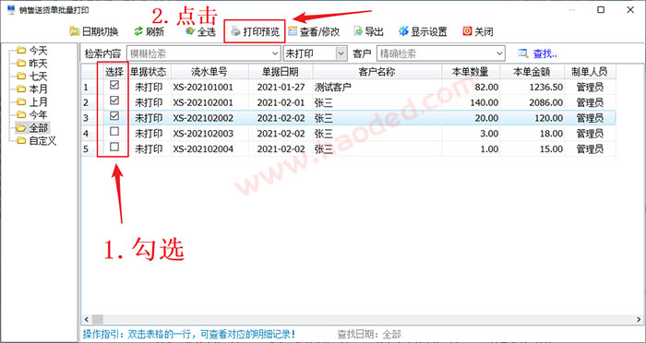Click the 导出 toolbar label
The height and width of the screenshot is (343, 646).
pos(375,31)
